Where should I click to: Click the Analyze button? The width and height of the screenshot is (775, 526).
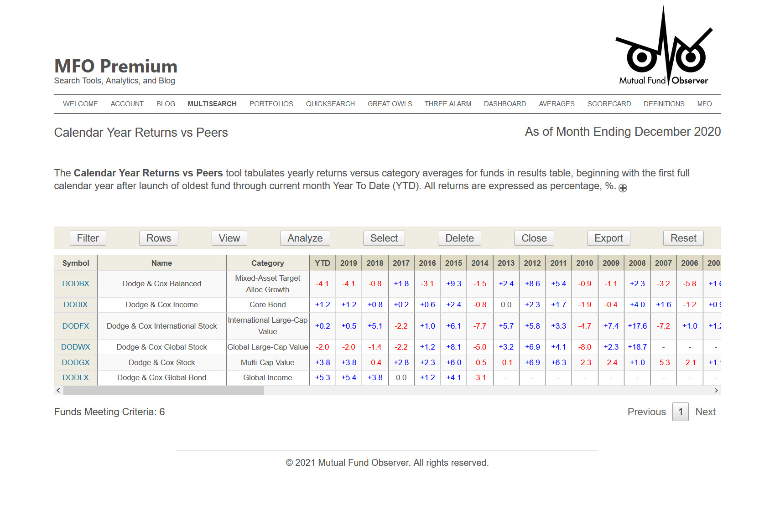[x=305, y=238]
